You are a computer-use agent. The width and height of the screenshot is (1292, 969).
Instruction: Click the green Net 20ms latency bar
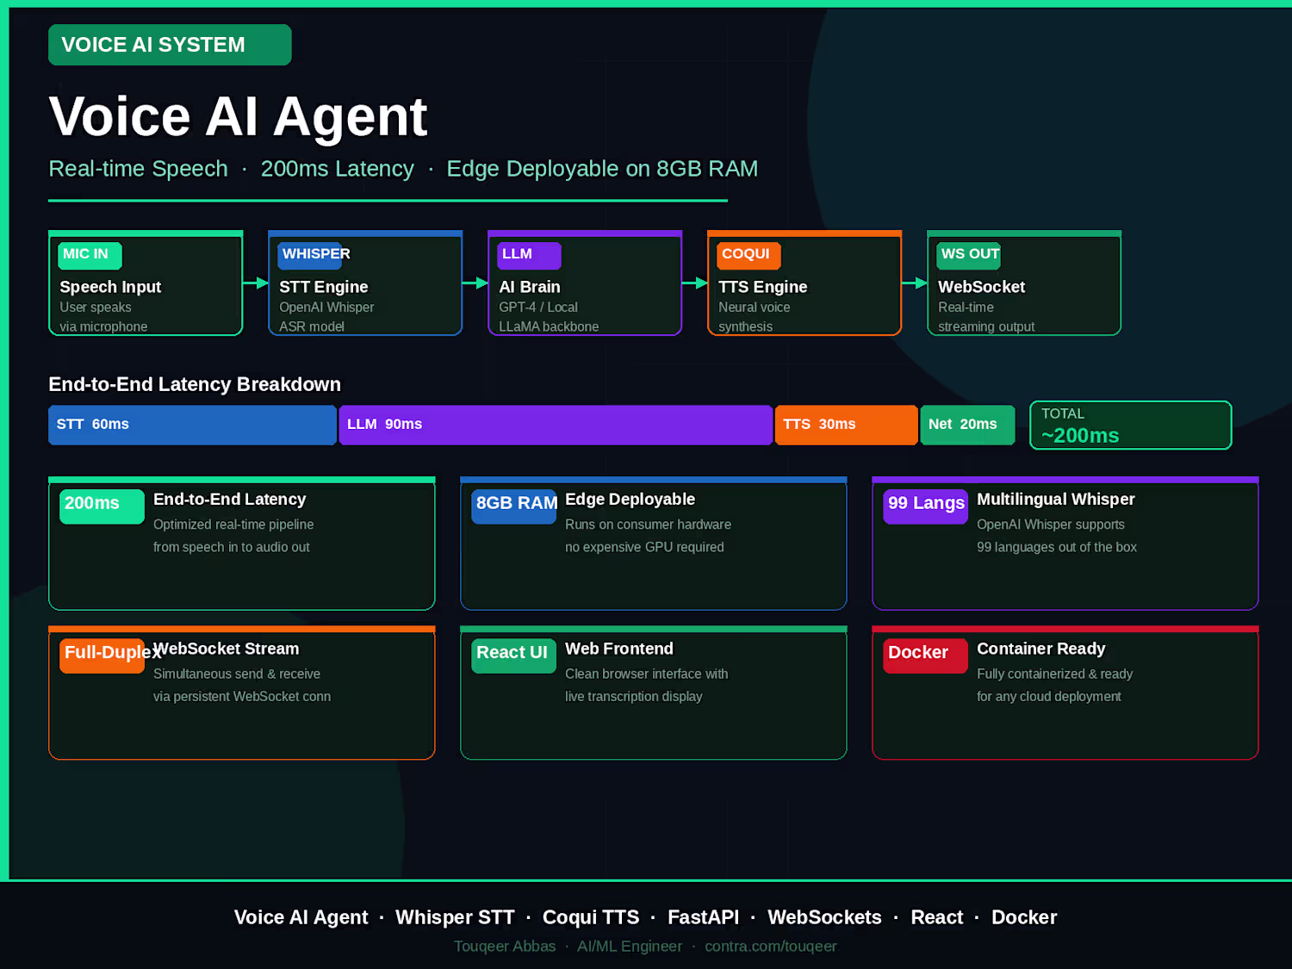[967, 425]
